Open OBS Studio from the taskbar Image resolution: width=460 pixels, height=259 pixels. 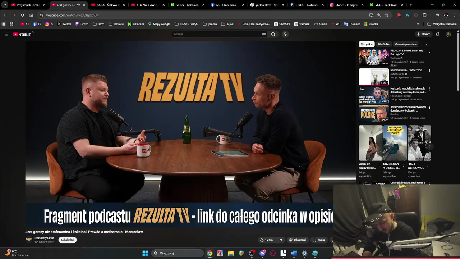252,253
